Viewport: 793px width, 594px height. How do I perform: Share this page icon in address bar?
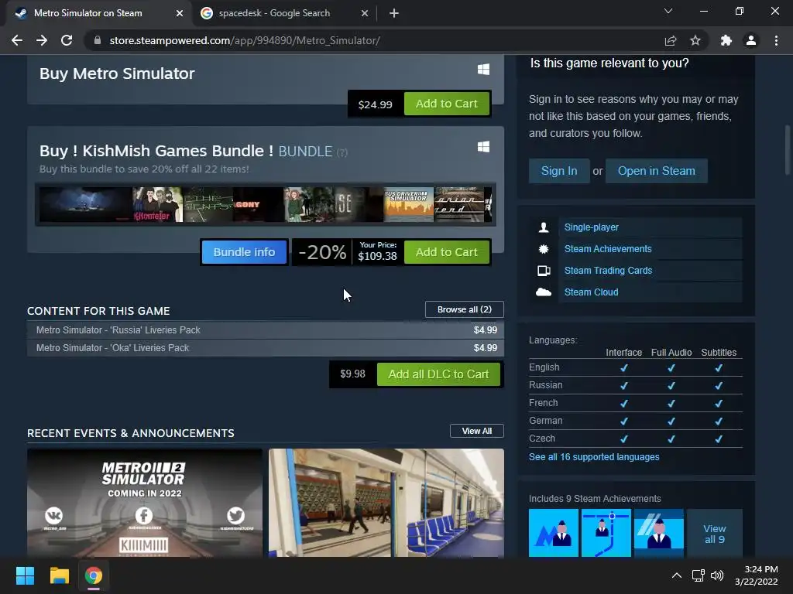click(x=670, y=40)
